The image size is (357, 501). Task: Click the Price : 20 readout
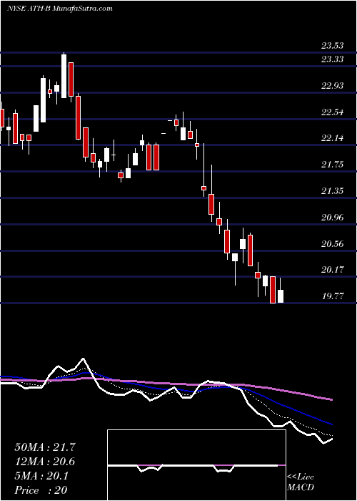coord(41,490)
